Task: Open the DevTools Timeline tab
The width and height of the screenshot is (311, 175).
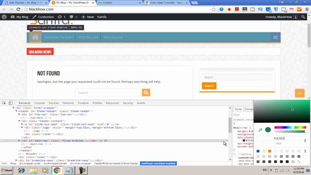Action: pyautogui.click(x=83, y=103)
